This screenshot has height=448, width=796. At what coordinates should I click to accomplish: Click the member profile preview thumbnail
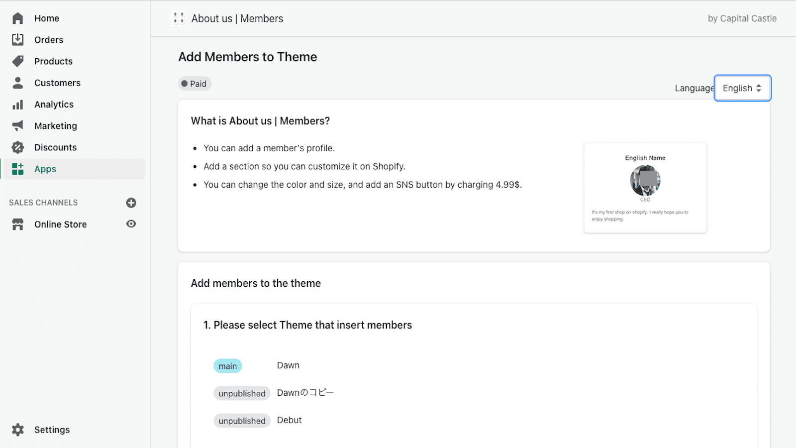point(645,188)
